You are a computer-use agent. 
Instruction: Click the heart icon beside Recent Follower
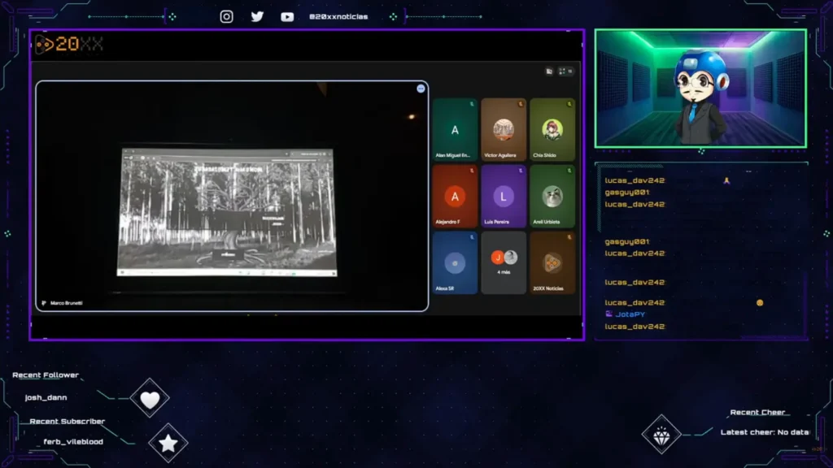(150, 399)
